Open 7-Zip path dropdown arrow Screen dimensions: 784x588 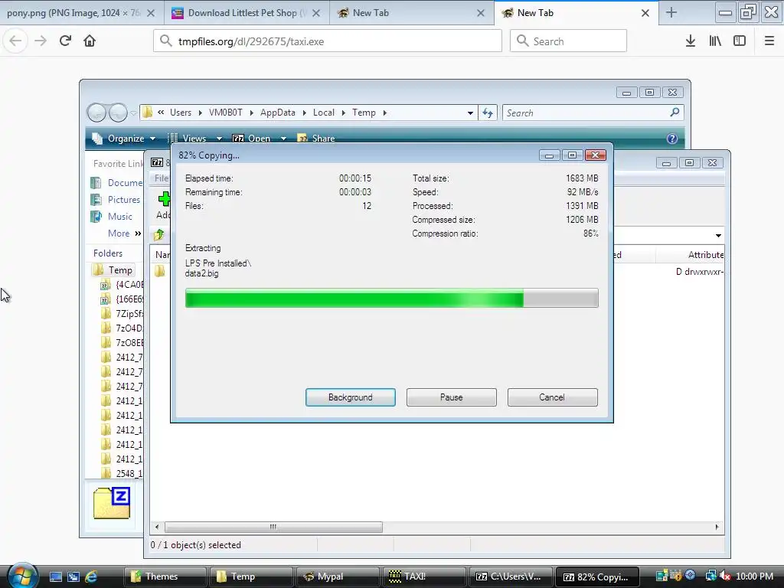coord(718,235)
